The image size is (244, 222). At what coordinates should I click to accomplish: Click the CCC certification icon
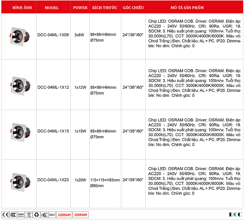click(13, 215)
